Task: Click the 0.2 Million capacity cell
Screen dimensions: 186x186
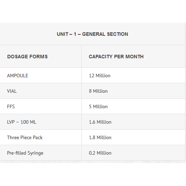Action: click(x=100, y=153)
